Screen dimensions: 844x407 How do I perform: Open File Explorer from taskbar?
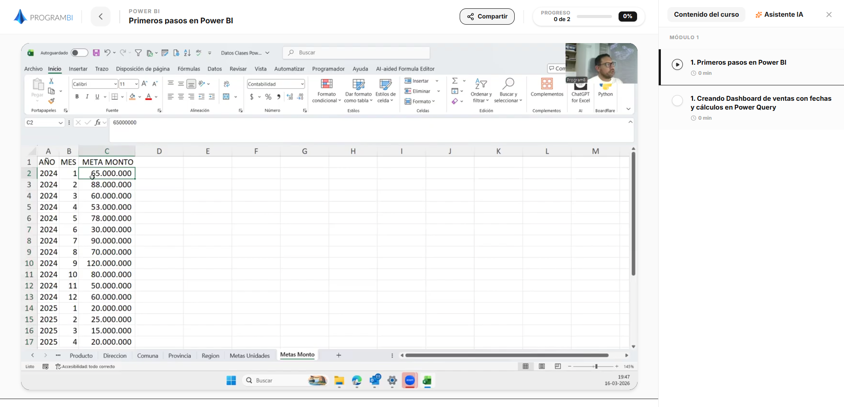[x=339, y=381]
